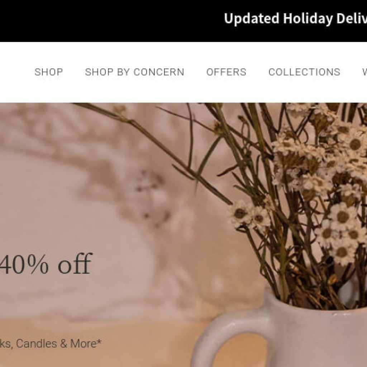
Task: Go to the OFFERS page
Action: pos(227,72)
